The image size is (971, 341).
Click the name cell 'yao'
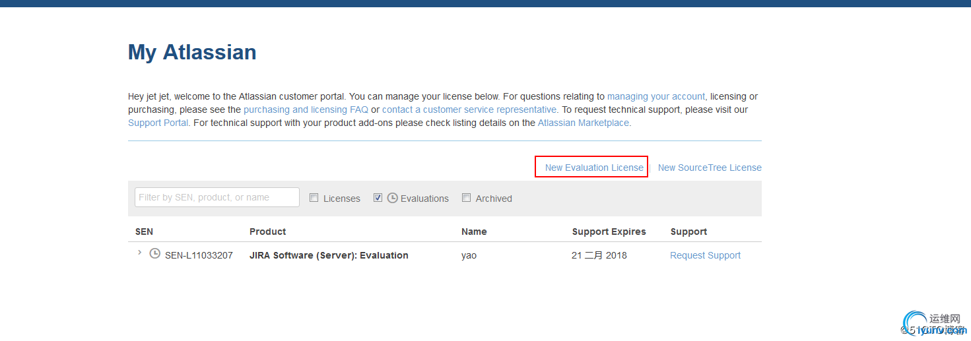pyautogui.click(x=469, y=255)
